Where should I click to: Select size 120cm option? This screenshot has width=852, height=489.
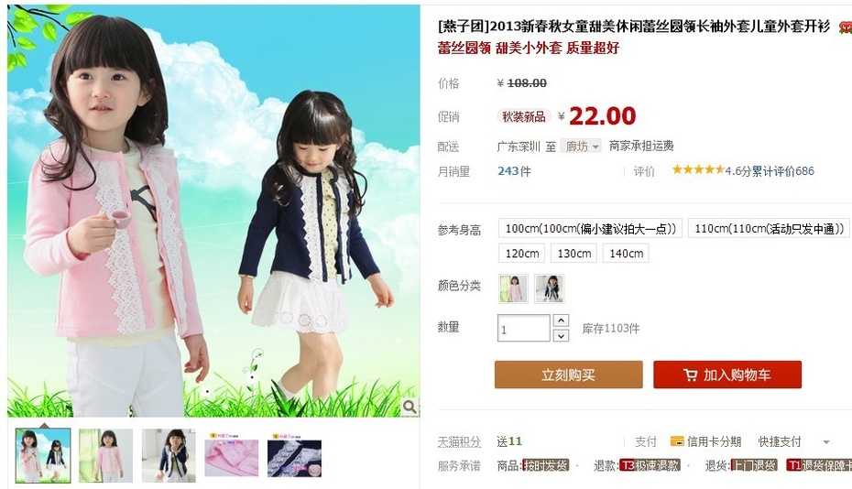522,253
